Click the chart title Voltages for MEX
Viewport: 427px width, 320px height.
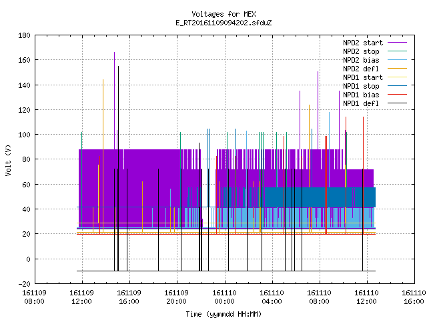click(x=224, y=14)
